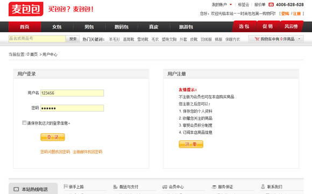
Task: Click the phone icon beside 4006-528-528
Action: click(271, 5)
